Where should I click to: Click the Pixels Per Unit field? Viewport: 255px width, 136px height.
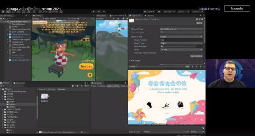[x=181, y=40]
